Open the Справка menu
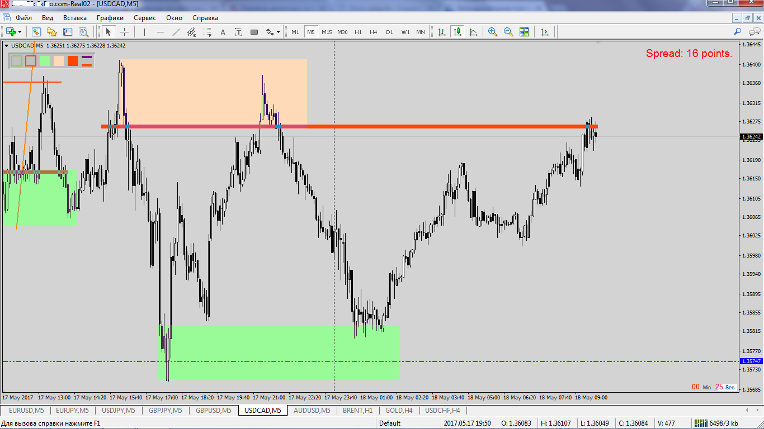The image size is (764, 429). pos(205,18)
